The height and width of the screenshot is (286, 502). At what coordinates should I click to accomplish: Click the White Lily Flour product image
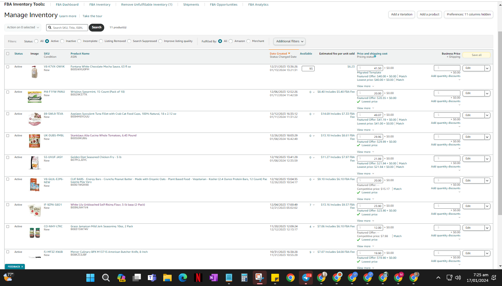(35, 210)
